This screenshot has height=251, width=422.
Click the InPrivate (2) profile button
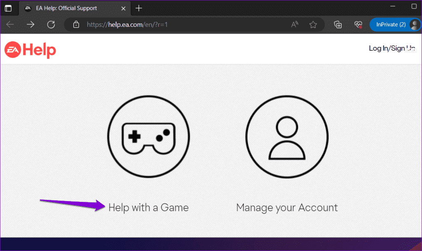(x=395, y=24)
